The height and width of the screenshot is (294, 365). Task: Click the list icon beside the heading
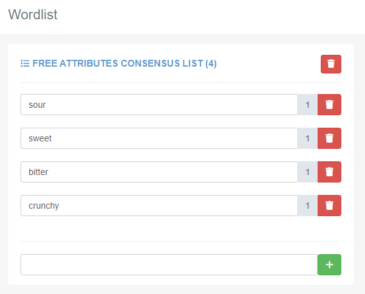click(x=25, y=64)
